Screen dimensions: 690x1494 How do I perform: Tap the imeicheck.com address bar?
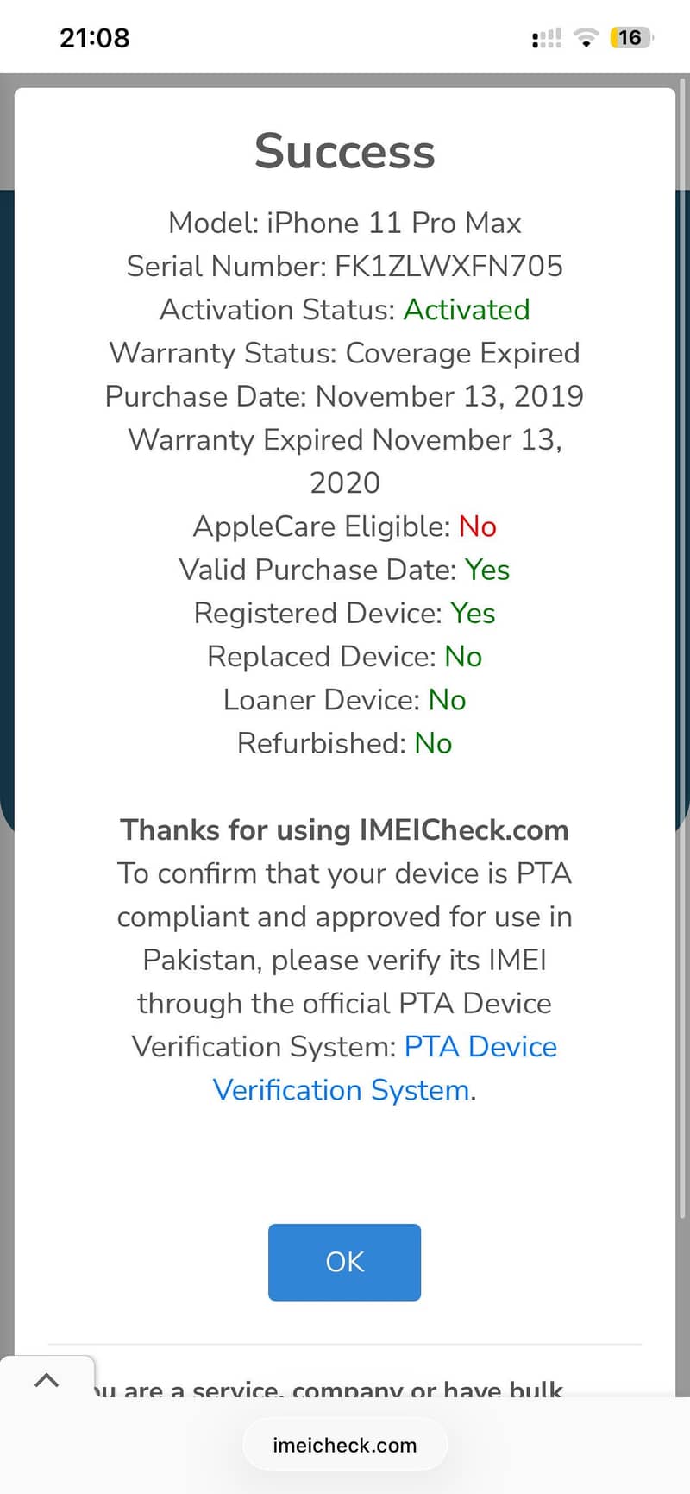pos(344,1445)
